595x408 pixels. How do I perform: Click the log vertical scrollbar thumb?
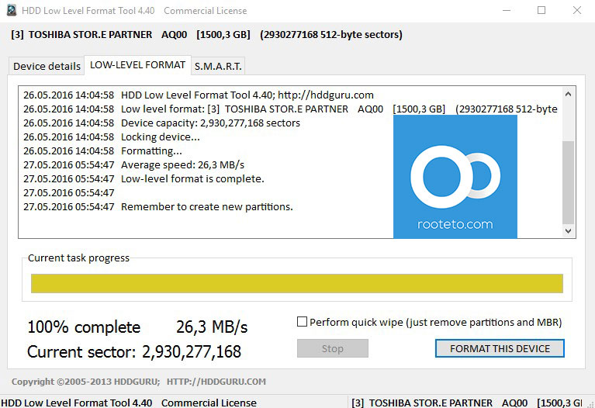(x=568, y=182)
